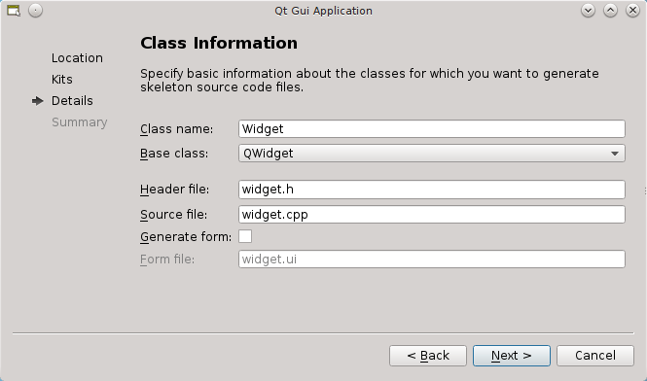Click the Summary wizard step

click(x=79, y=122)
